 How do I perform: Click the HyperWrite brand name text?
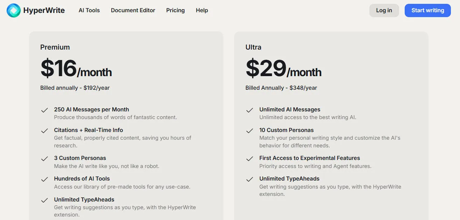(x=43, y=10)
